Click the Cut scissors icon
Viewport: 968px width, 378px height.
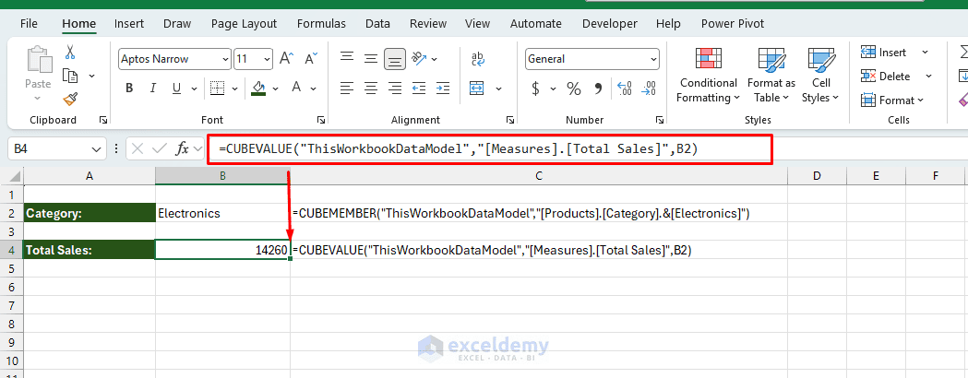coord(70,53)
